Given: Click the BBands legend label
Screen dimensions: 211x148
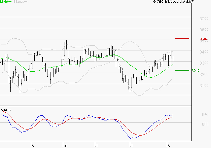Looking at the screenshot, I should 19,2.
